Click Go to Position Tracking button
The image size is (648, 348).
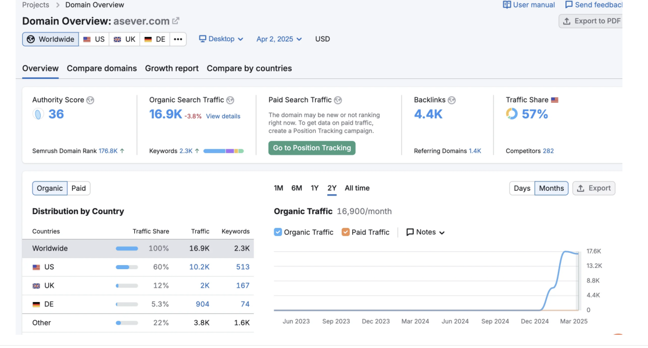[312, 148]
